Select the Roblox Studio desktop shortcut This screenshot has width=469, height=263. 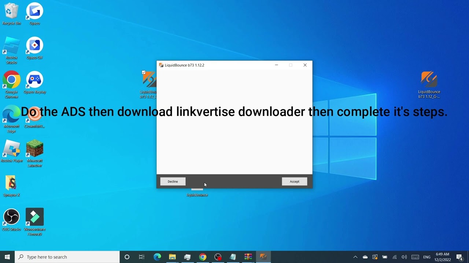pos(11,51)
